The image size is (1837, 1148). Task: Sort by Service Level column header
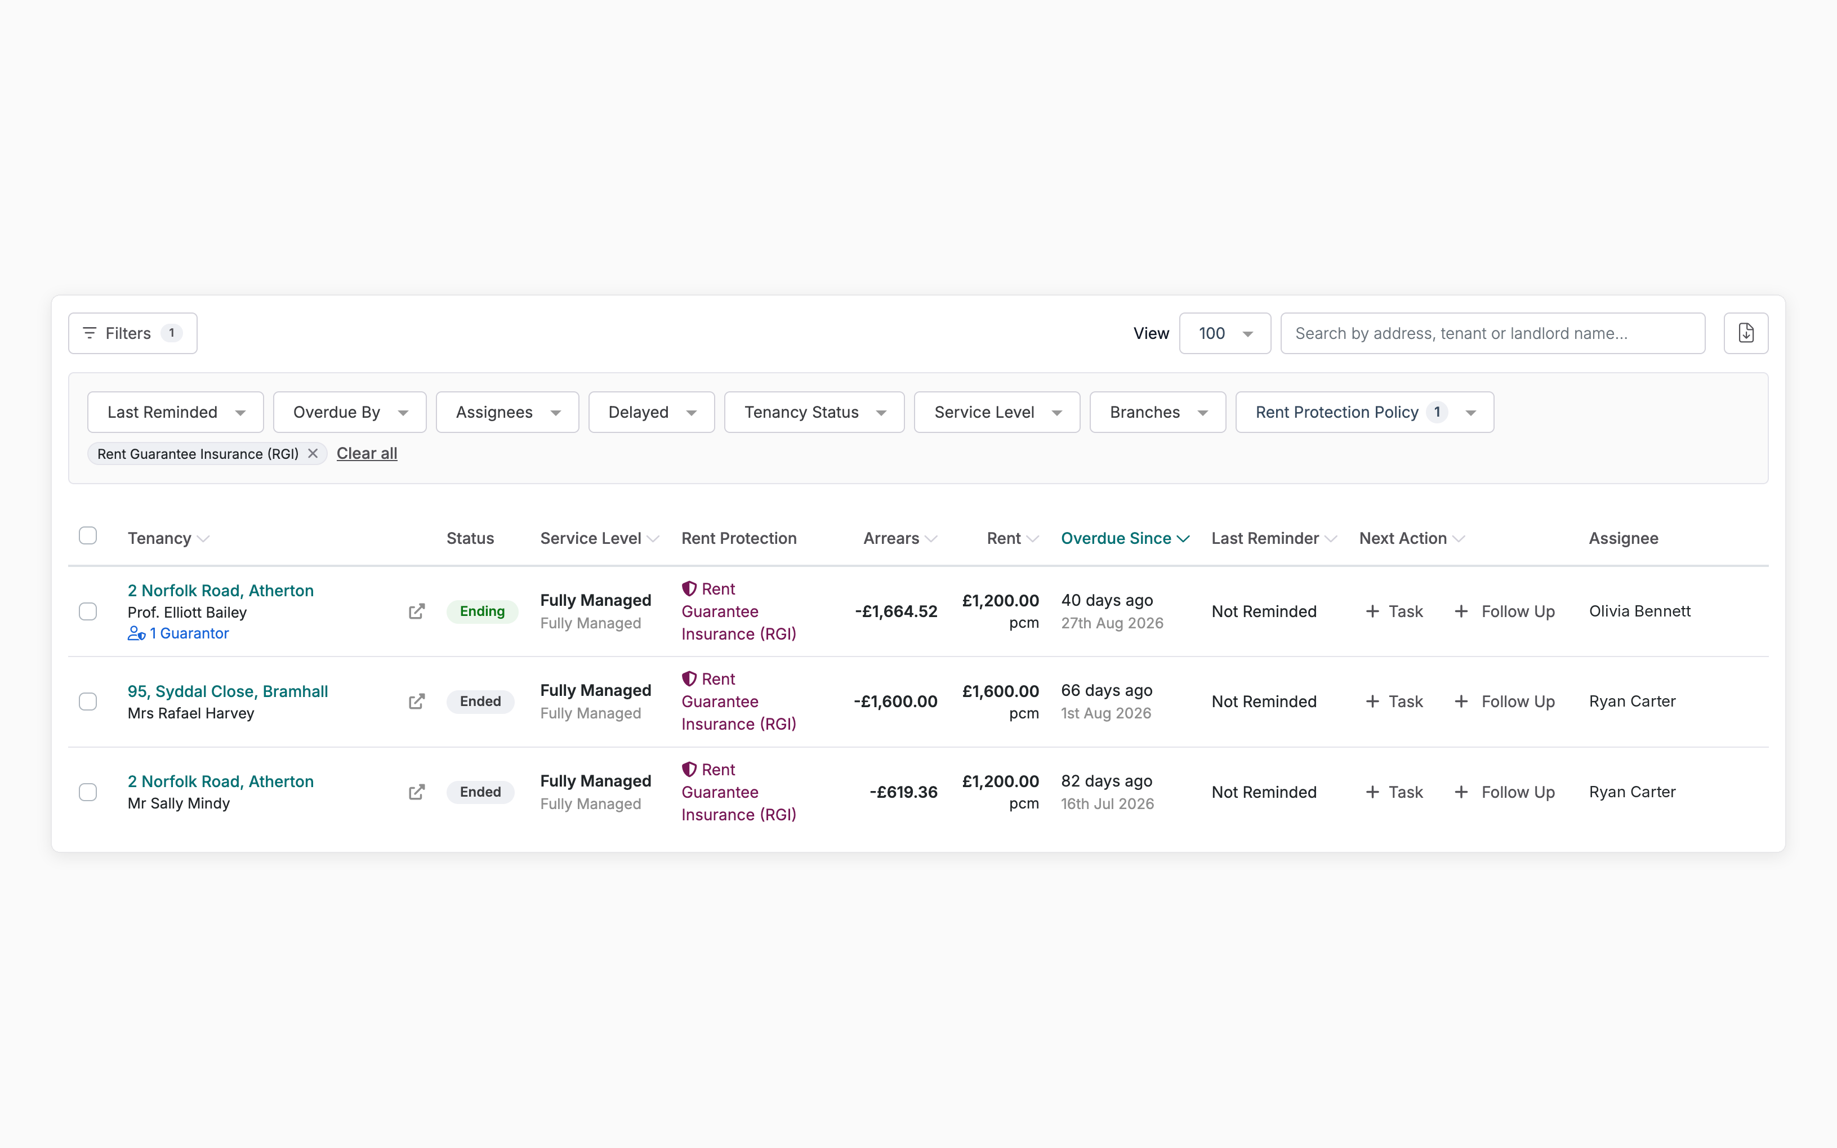point(599,538)
